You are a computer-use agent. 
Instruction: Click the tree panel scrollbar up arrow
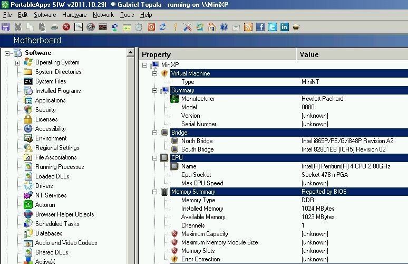coord(130,53)
